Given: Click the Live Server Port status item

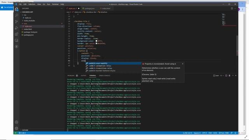Looking at the screenshot, I should click(x=224, y=133).
